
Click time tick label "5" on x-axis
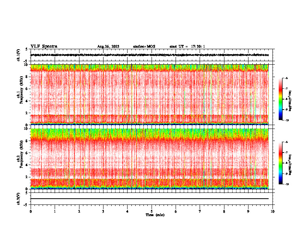point(152,211)
